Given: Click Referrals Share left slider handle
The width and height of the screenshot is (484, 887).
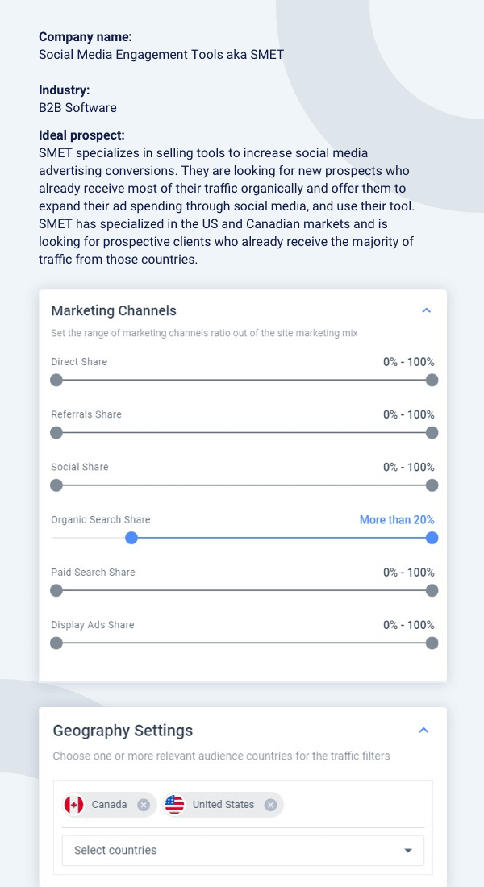Looking at the screenshot, I should coord(56,432).
